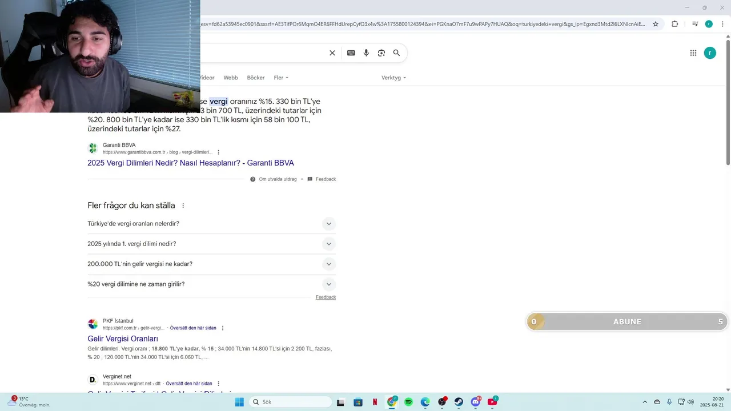The width and height of the screenshot is (731, 411).
Task: Open the Chrome profile avatar in toolbar
Action: (709, 24)
